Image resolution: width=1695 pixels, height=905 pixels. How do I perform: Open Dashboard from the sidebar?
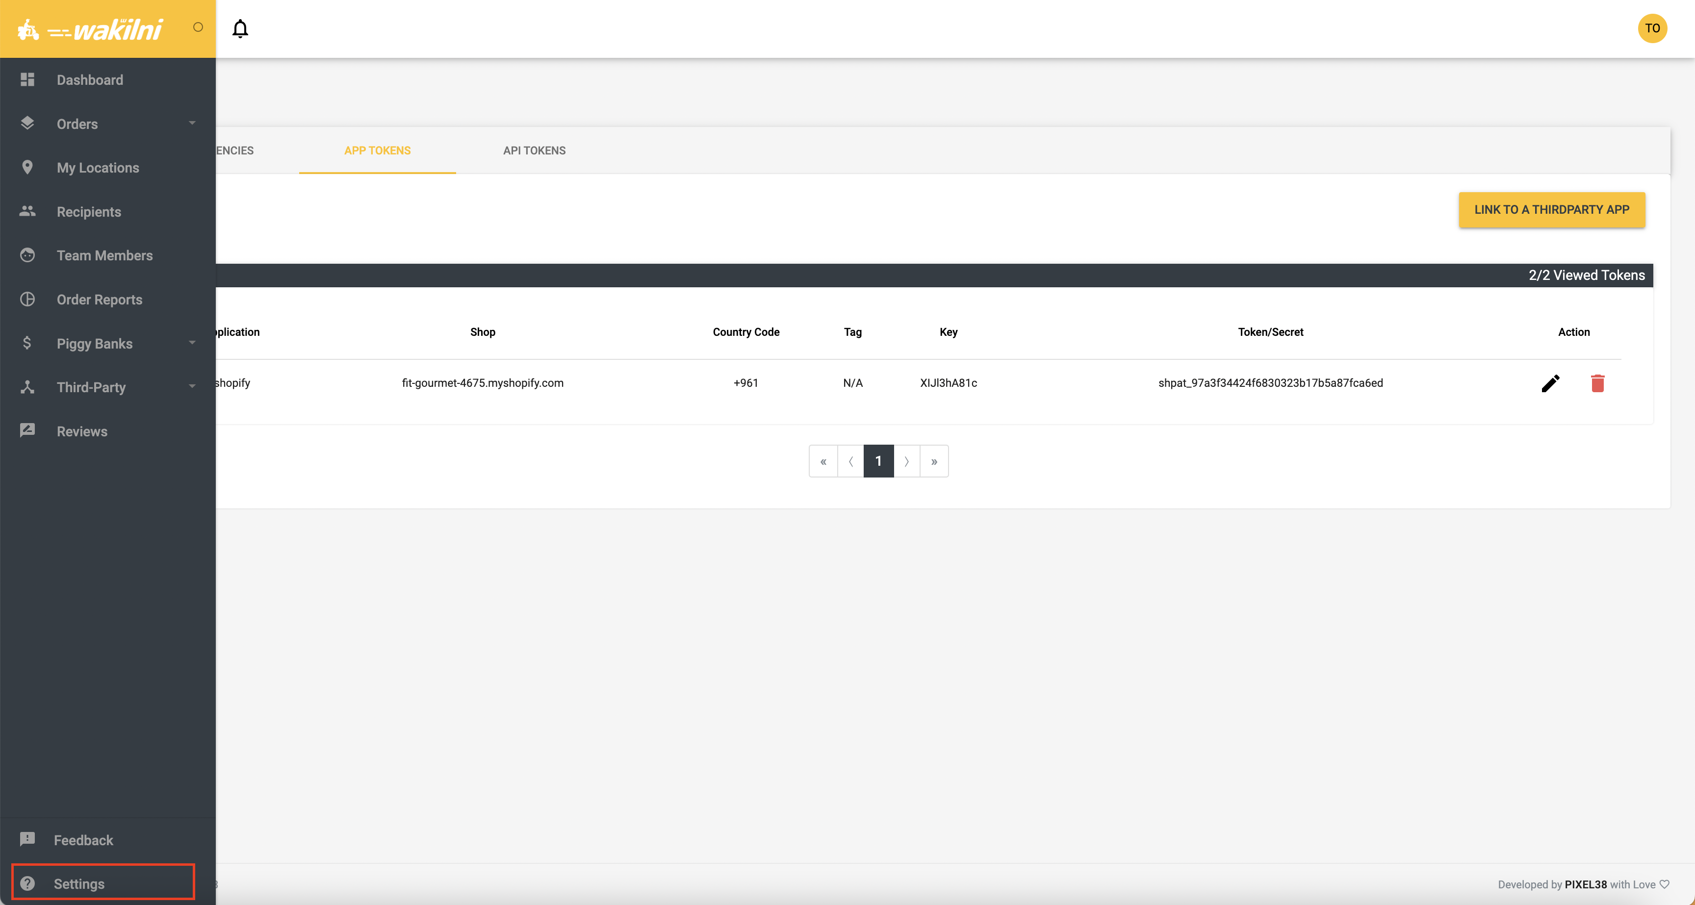[89, 80]
